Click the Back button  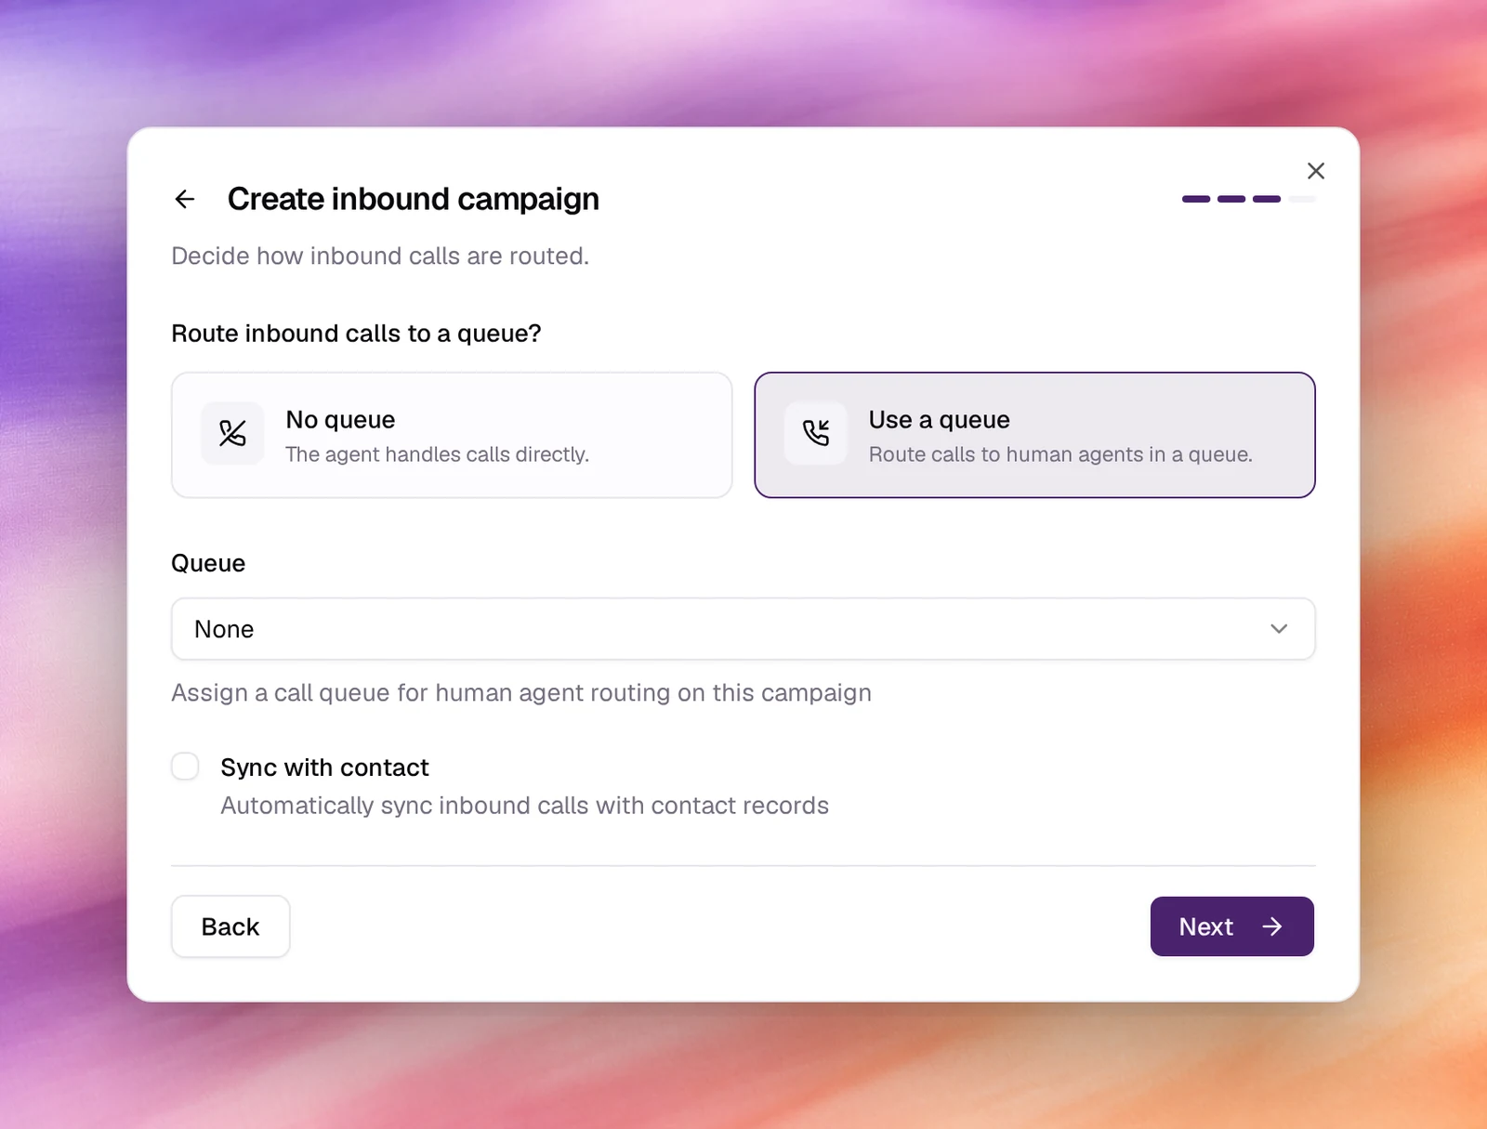(x=230, y=926)
